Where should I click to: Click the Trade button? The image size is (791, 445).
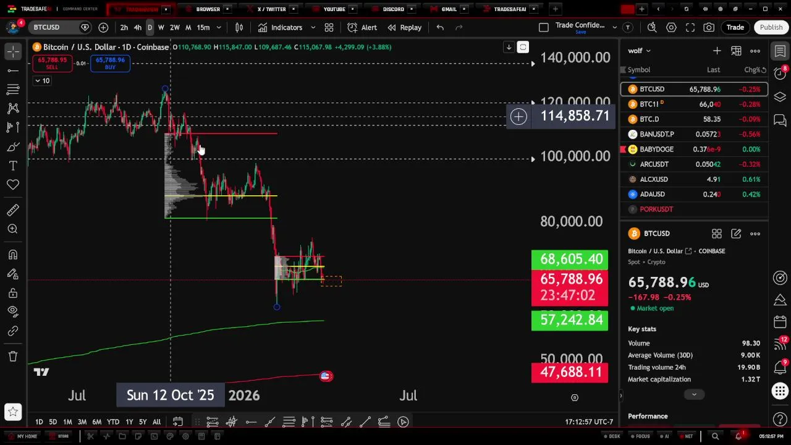tap(735, 27)
